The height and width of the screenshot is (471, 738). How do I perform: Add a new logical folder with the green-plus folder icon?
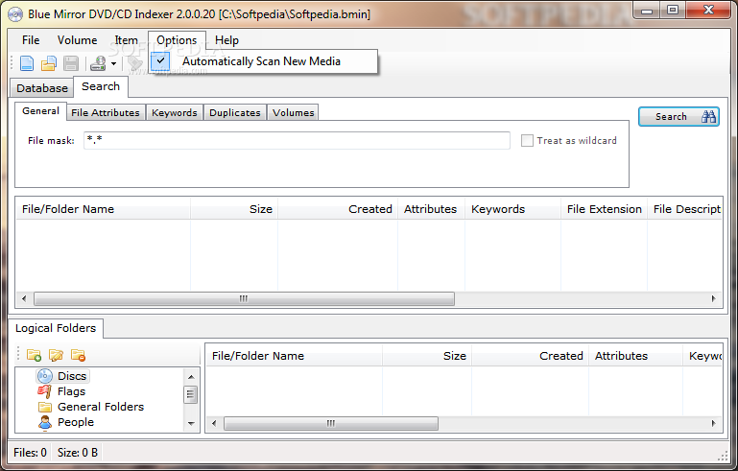tap(34, 355)
